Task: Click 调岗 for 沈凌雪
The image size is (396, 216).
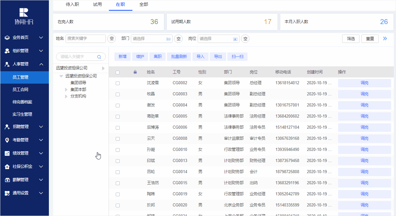Action: pyautogui.click(x=364, y=83)
